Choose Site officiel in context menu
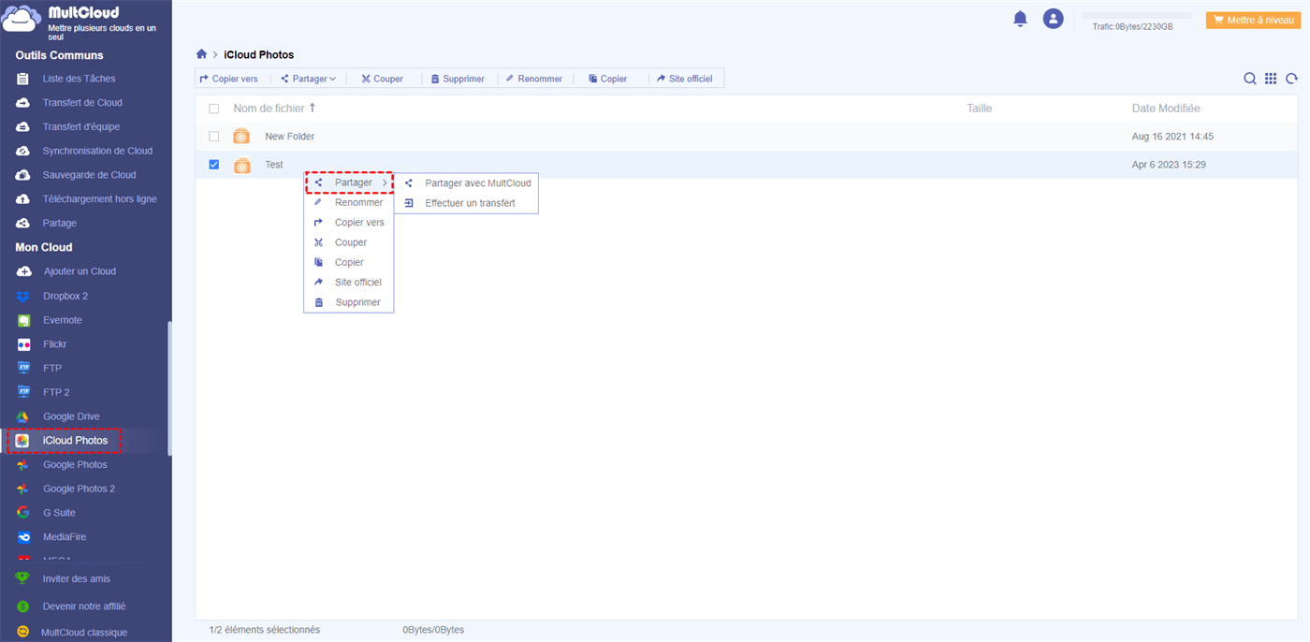This screenshot has height=642, width=1310. coord(349,283)
